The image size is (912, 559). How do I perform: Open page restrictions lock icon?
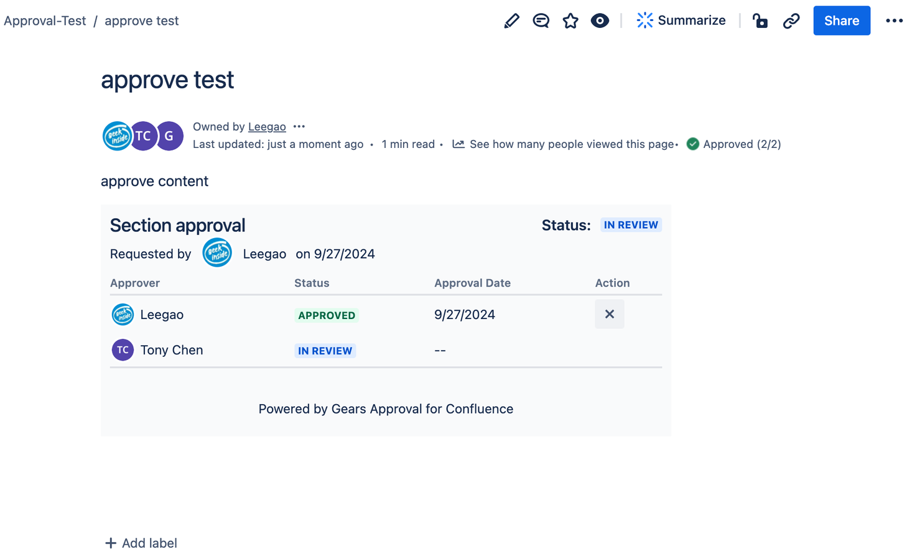tap(760, 21)
